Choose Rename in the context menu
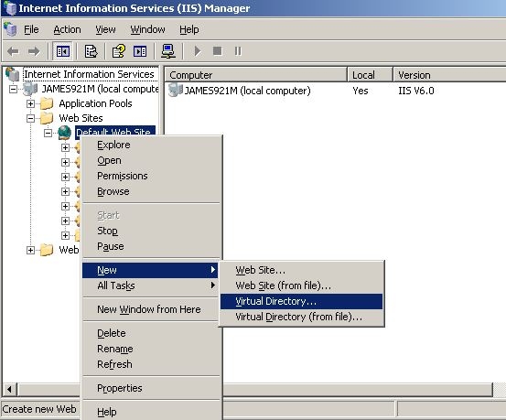Screen dimensions: 506x420 tap(150, 349)
